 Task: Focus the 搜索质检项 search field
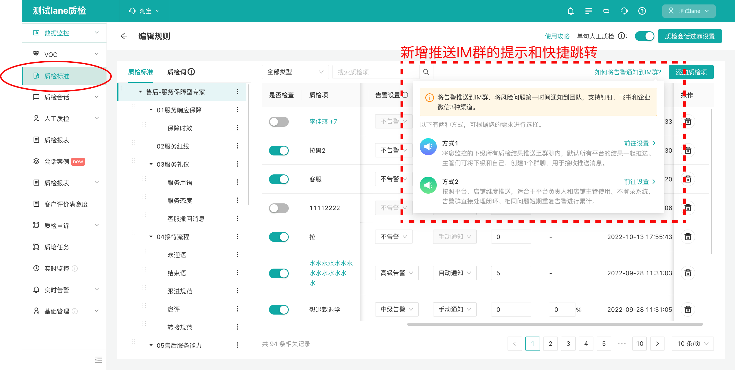(376, 72)
